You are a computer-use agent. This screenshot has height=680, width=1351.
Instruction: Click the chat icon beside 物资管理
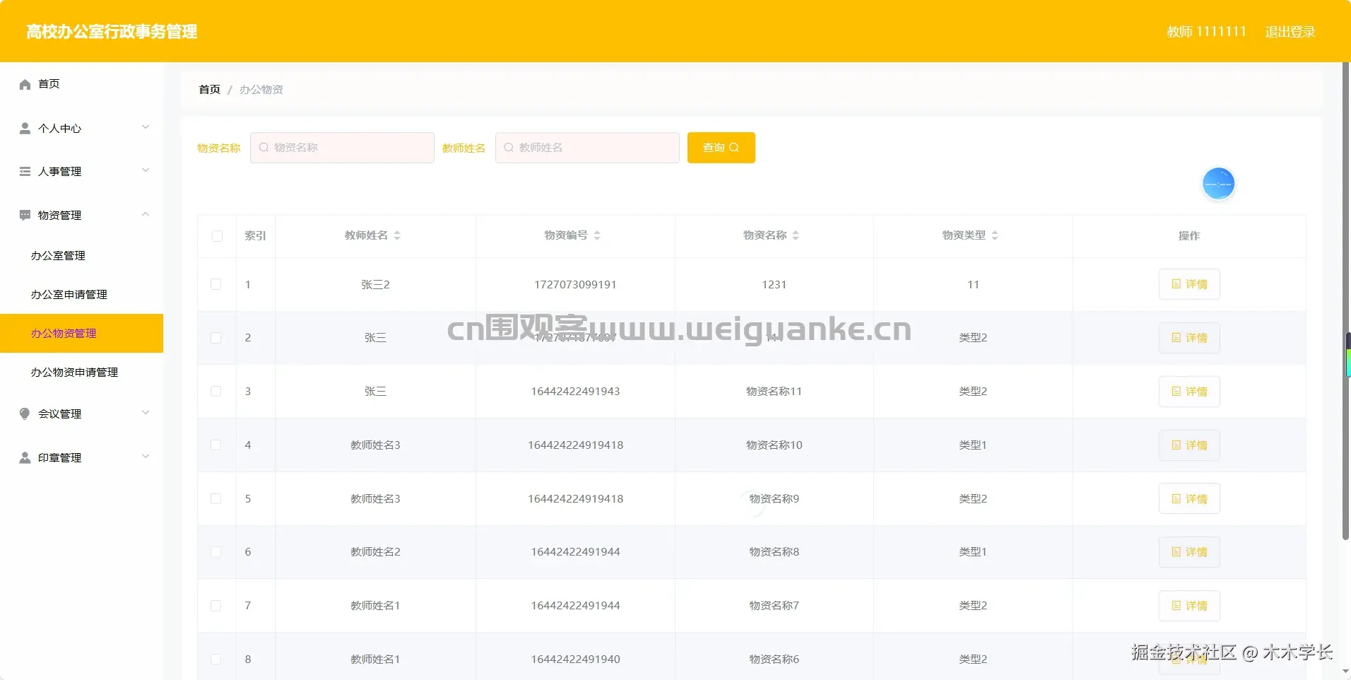point(25,215)
